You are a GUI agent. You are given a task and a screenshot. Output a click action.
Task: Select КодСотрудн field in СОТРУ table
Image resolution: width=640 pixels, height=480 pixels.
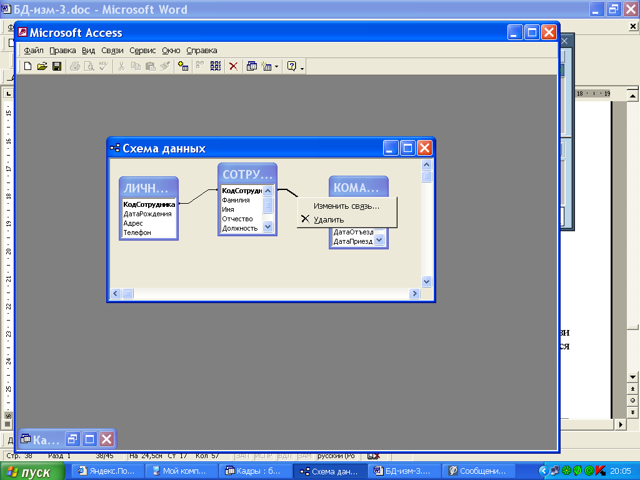[x=242, y=191]
